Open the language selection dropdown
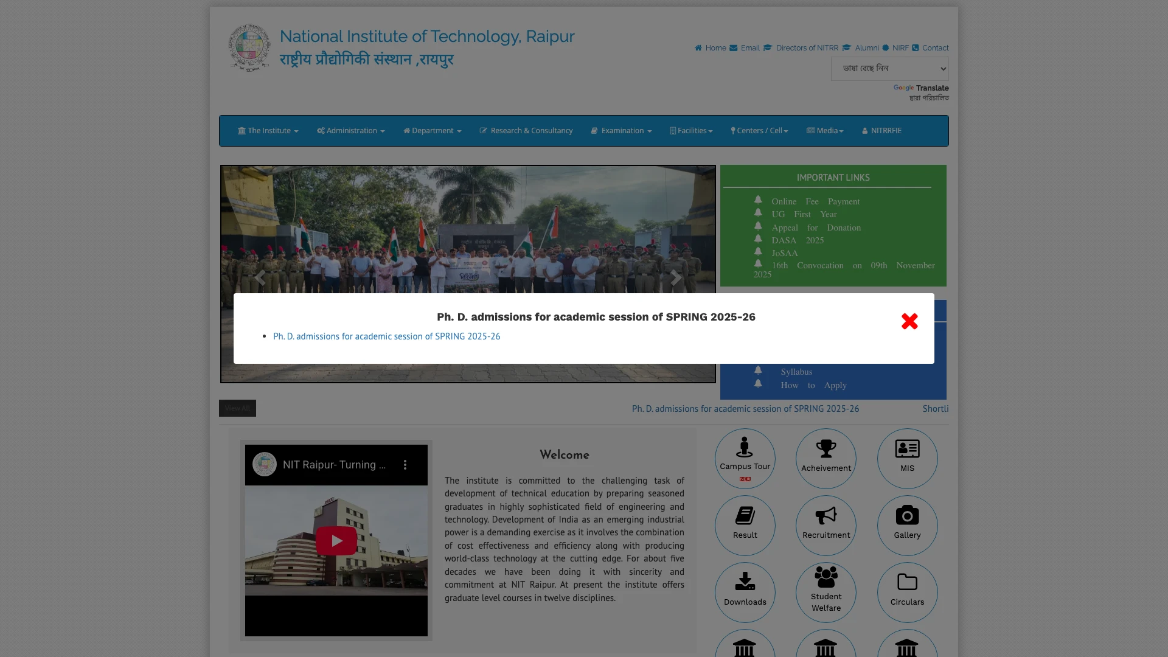 click(889, 68)
